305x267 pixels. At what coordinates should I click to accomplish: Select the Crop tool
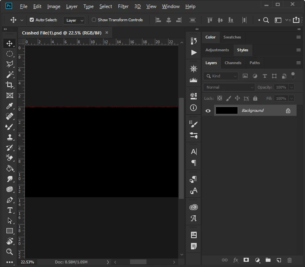pyautogui.click(x=9, y=85)
